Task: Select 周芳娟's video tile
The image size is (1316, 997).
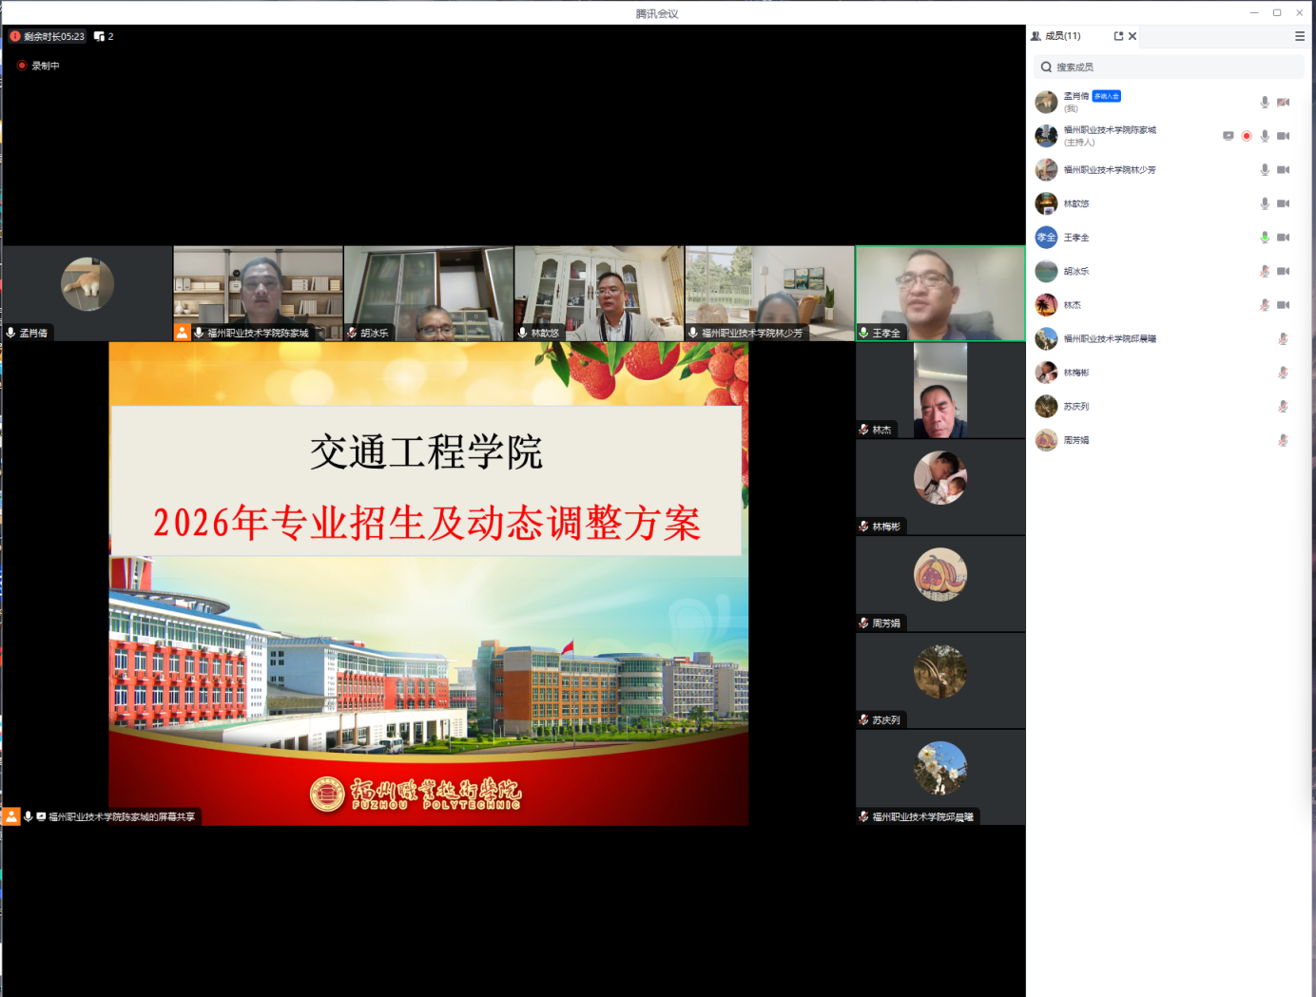Action: coord(939,583)
